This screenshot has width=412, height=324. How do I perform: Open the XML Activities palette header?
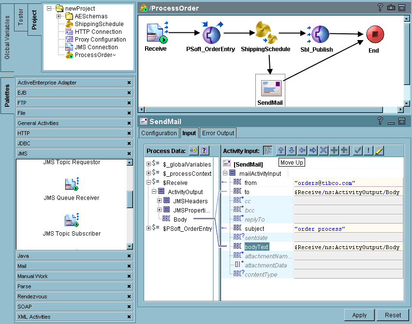[x=74, y=317]
